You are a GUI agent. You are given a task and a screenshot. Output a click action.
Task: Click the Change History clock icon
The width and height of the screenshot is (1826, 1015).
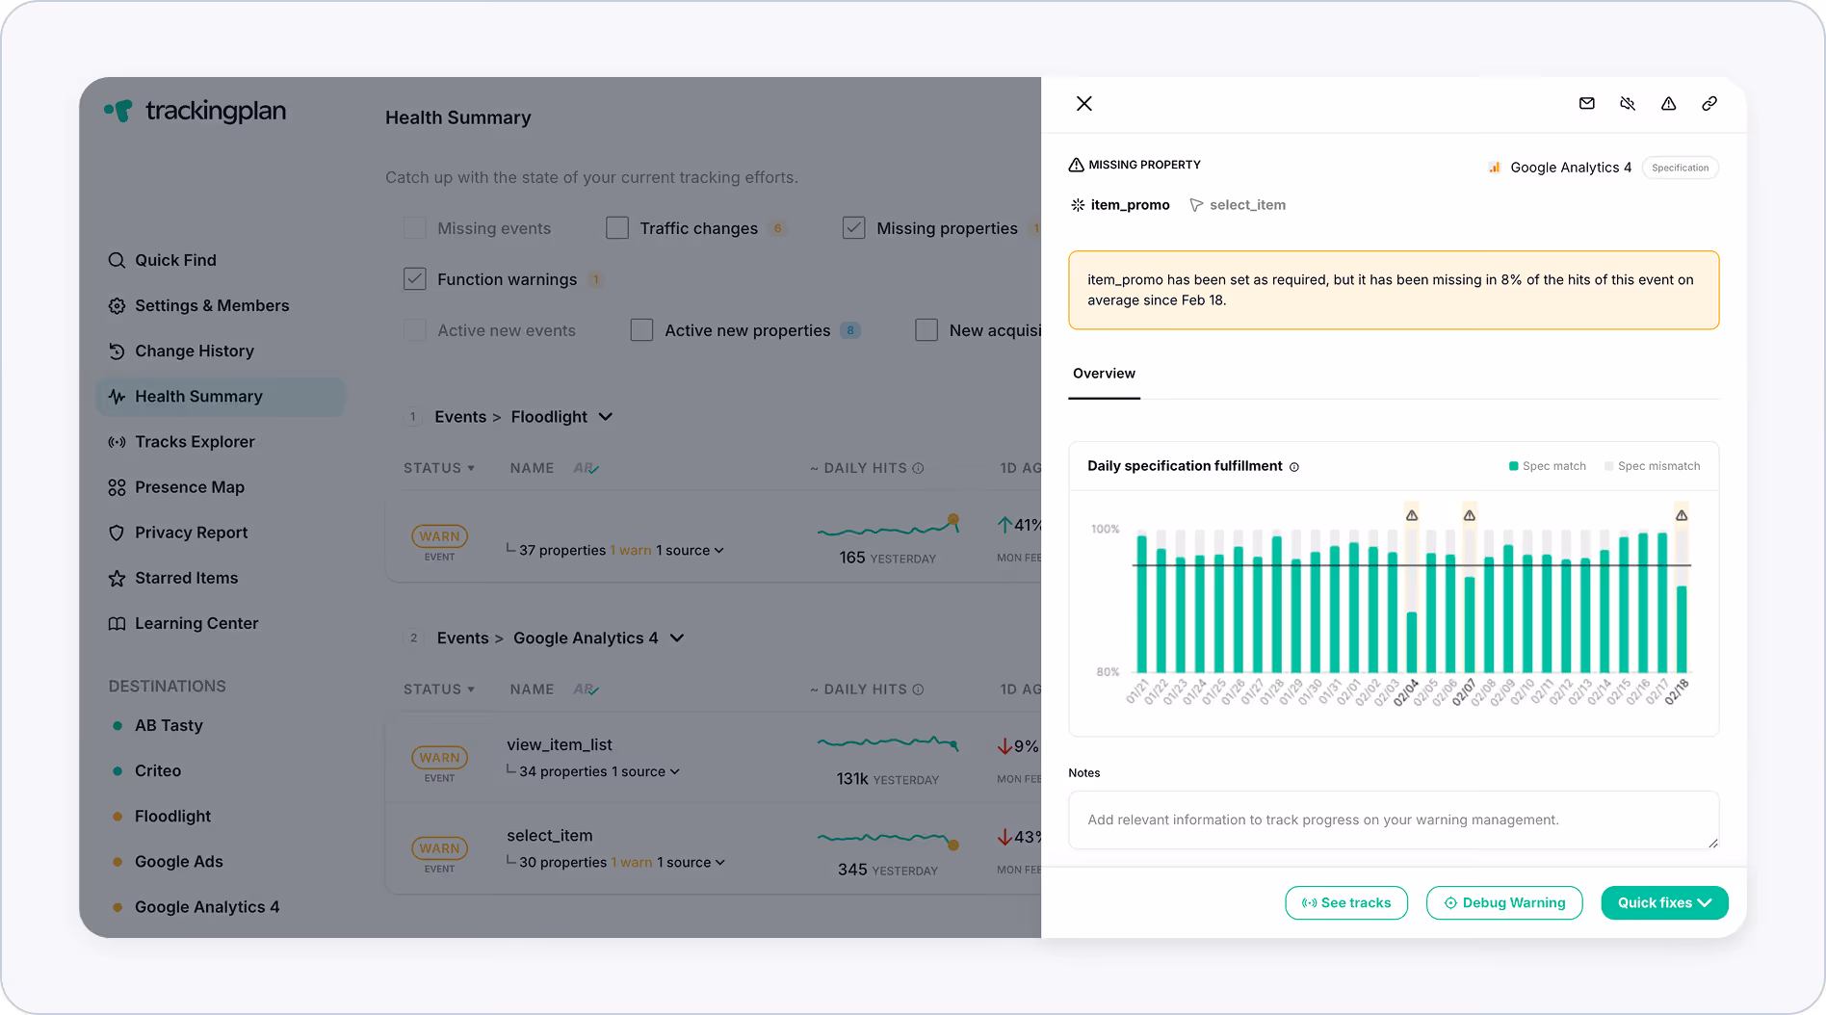click(x=117, y=351)
